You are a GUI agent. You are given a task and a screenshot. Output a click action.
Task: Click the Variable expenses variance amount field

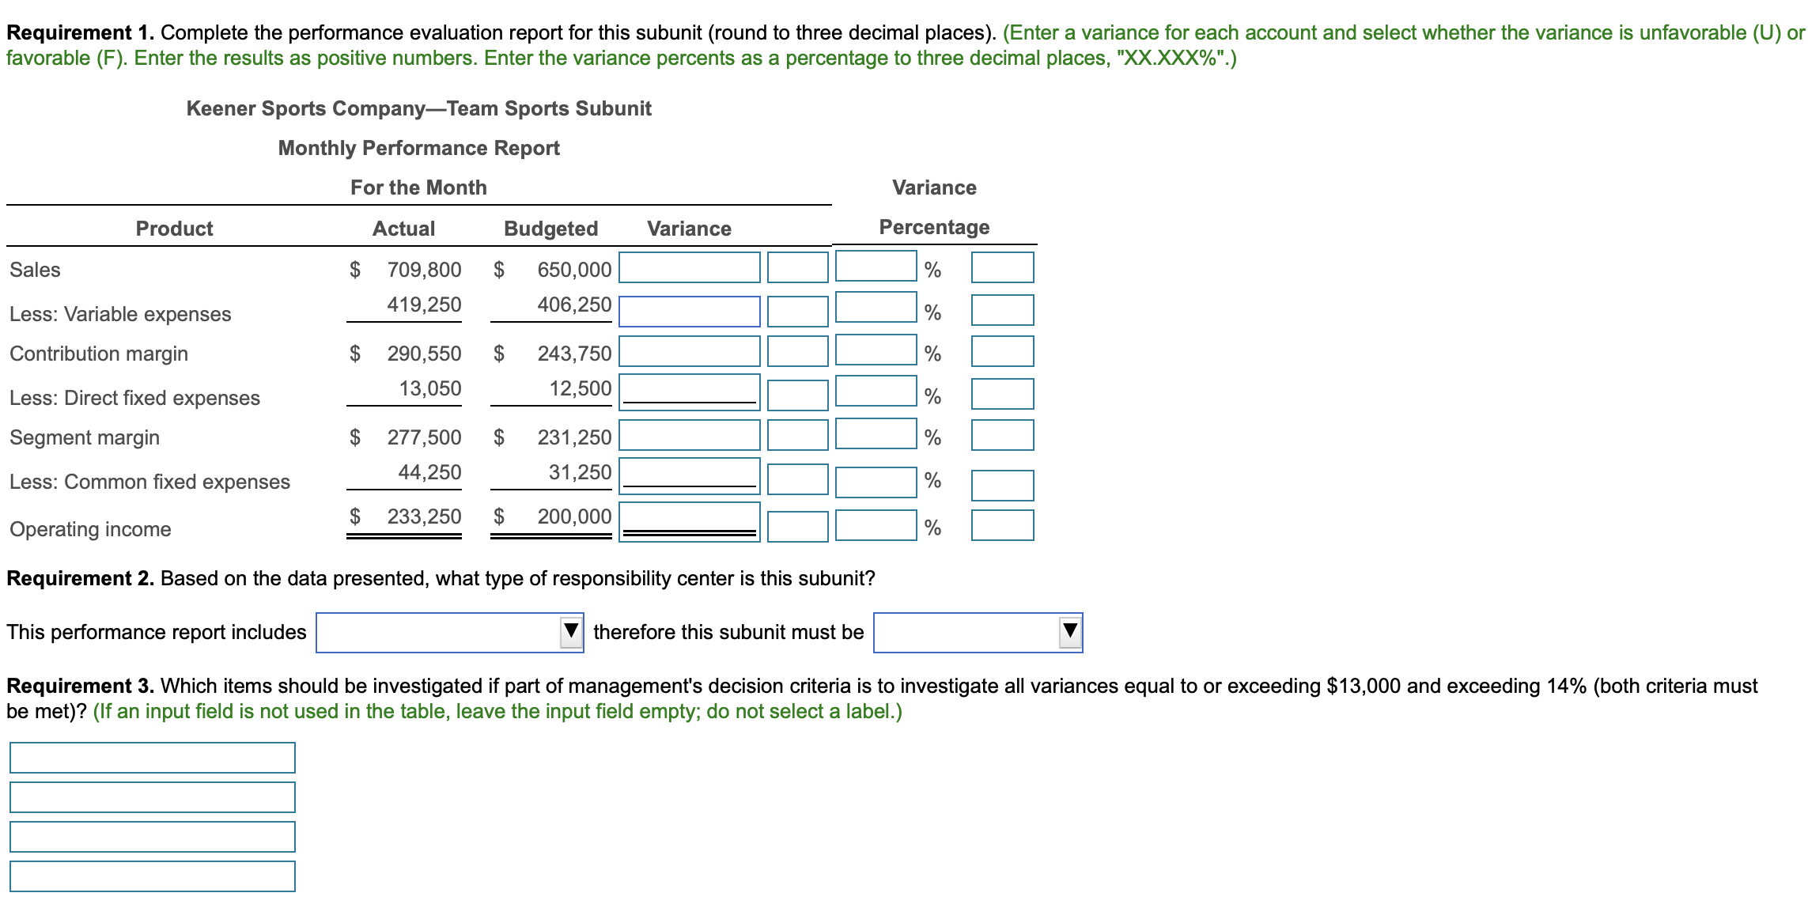tap(689, 312)
